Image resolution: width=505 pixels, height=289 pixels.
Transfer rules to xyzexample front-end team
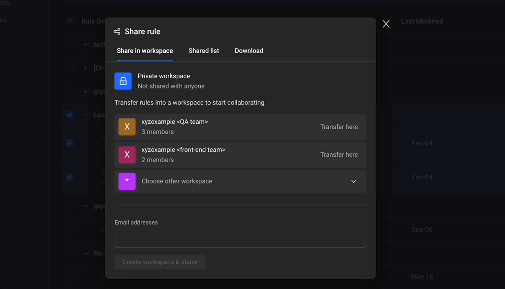click(339, 155)
